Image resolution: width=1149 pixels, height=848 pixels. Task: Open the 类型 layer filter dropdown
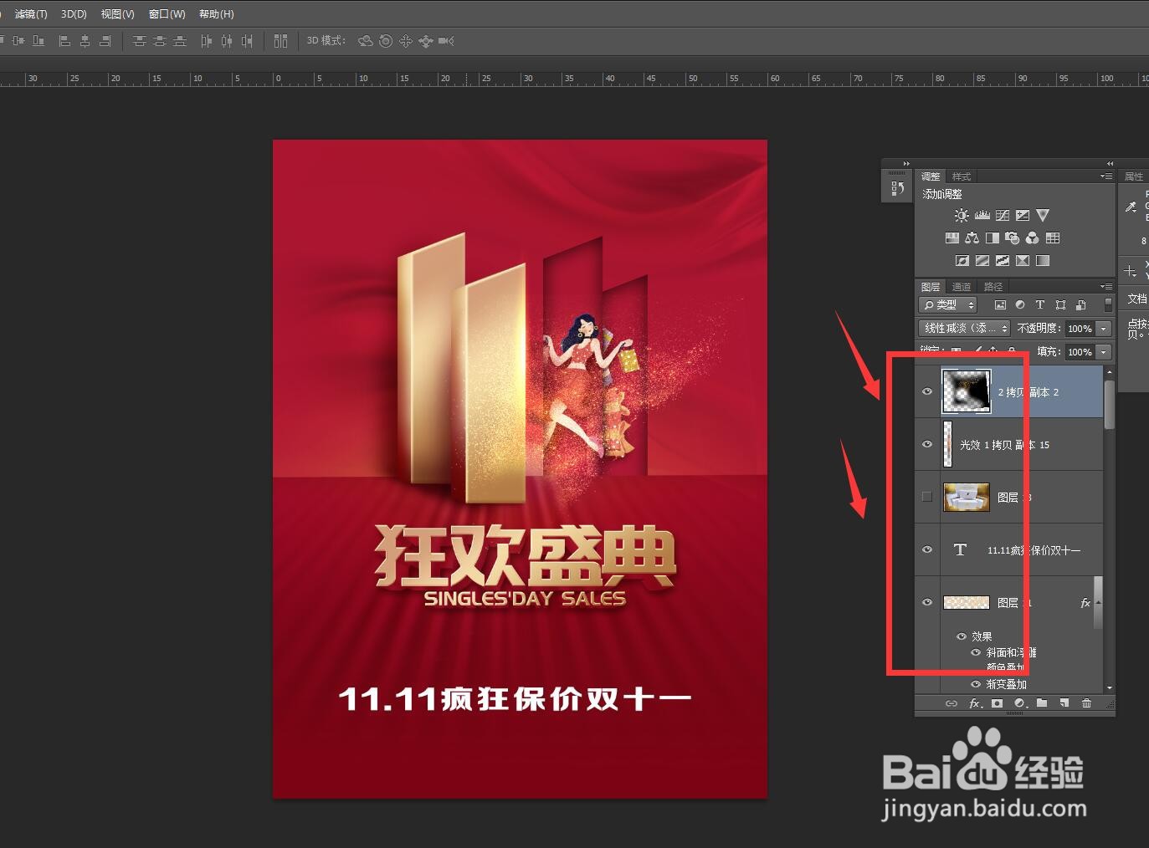point(948,305)
